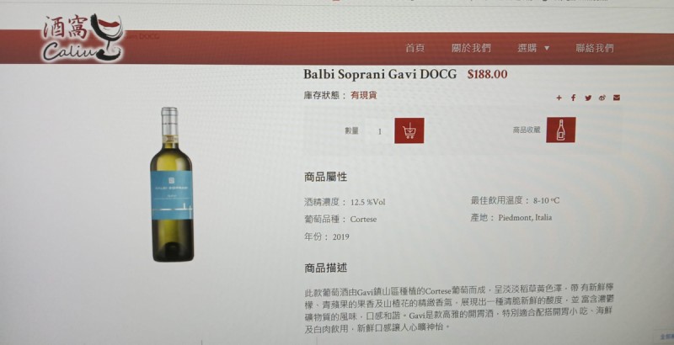The width and height of the screenshot is (674, 345).
Task: Click the add-to-cart shopping cart icon
Action: pos(409,130)
